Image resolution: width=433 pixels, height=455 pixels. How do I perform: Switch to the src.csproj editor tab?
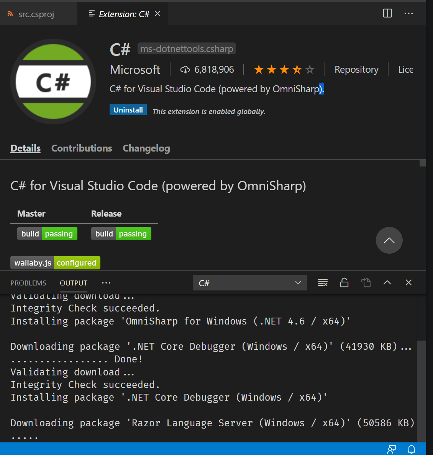(x=36, y=14)
